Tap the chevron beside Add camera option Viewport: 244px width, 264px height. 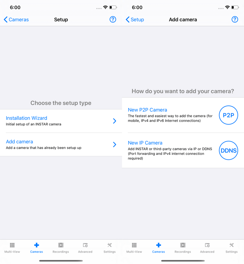coord(115,145)
